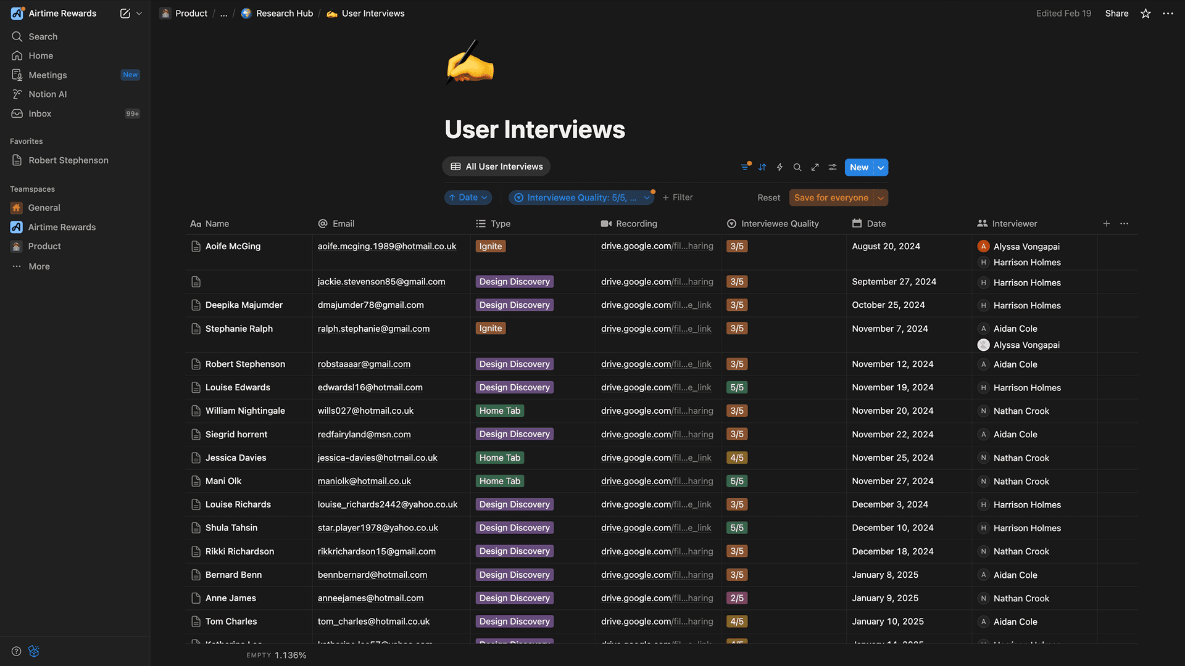Reset the applied filters
The image size is (1185, 666).
pyautogui.click(x=768, y=197)
